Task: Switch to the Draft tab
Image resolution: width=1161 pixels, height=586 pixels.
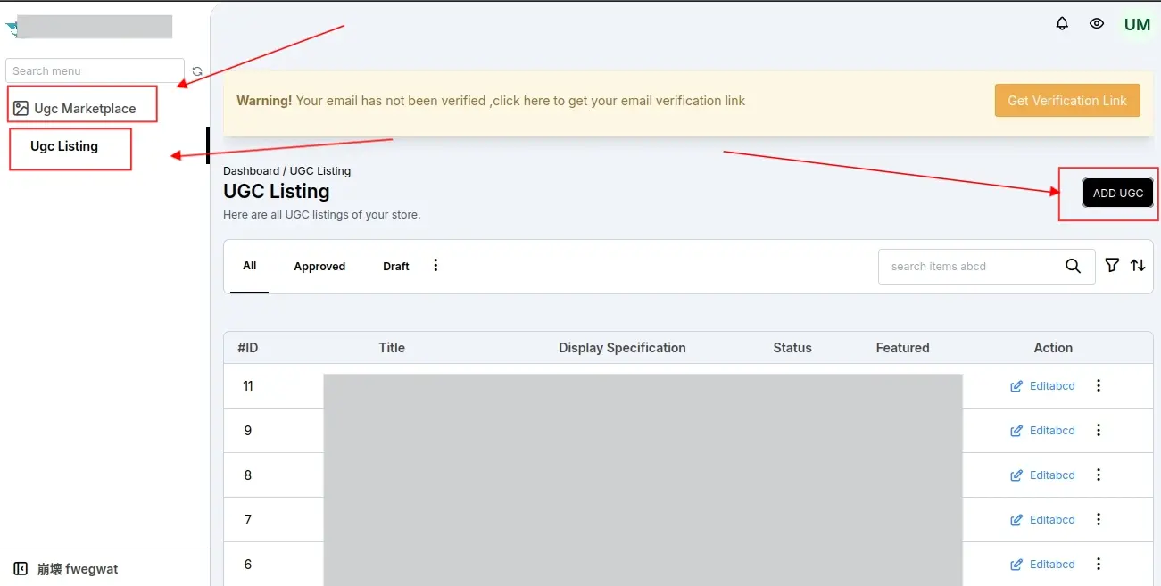Action: (x=396, y=266)
